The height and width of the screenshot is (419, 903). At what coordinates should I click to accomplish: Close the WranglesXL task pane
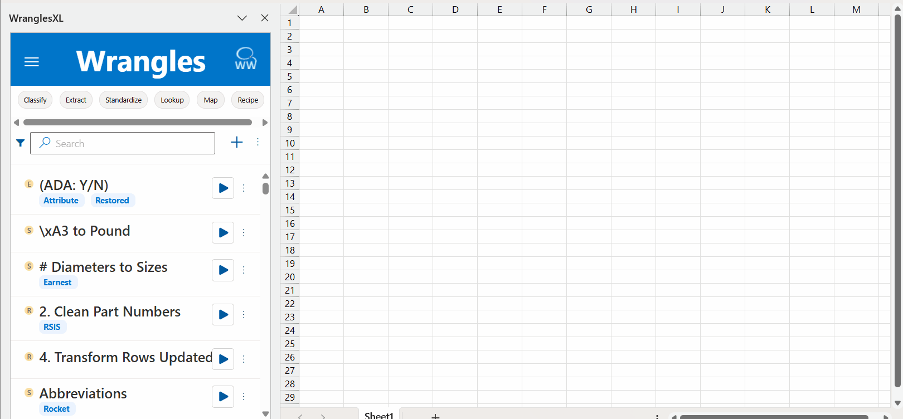tap(265, 18)
